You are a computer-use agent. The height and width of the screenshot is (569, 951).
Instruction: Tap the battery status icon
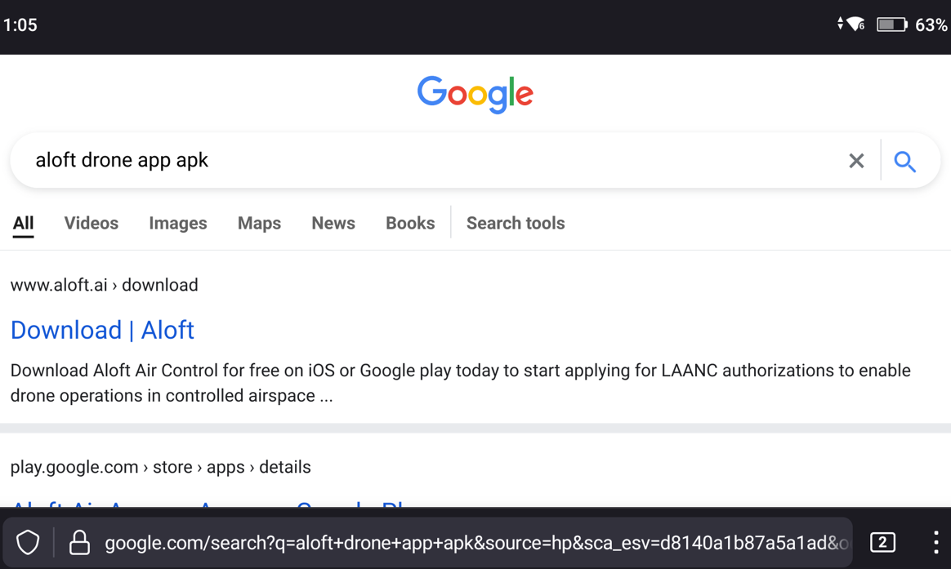point(891,25)
